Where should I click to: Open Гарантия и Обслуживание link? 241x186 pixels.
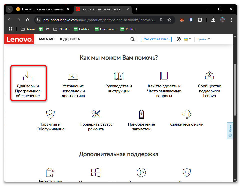(x=50, y=127)
